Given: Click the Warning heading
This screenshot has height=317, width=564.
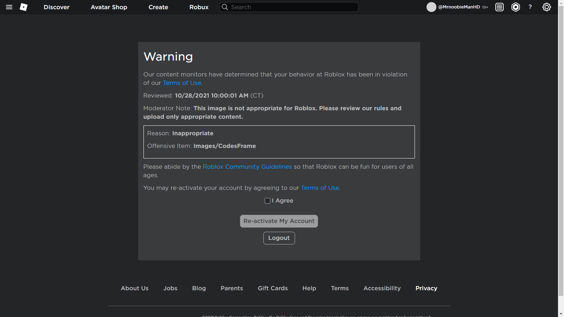Looking at the screenshot, I should tap(168, 57).
